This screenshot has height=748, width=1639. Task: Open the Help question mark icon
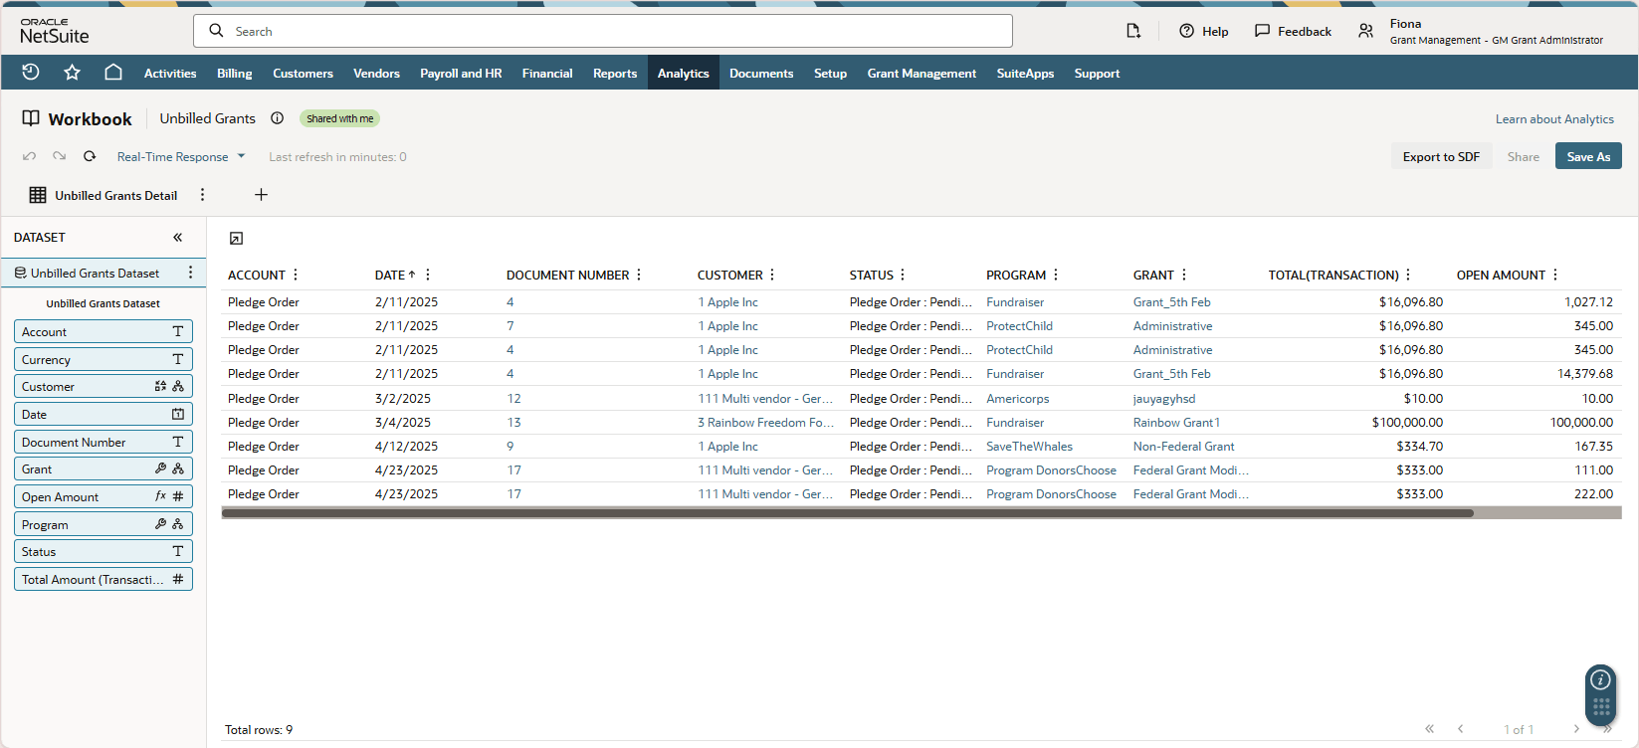[1186, 31]
